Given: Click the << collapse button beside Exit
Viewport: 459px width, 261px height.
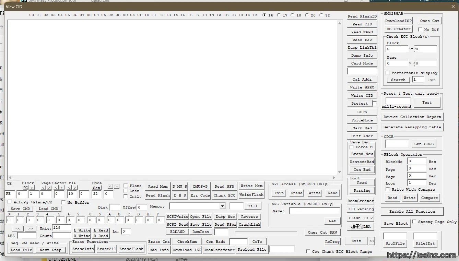Looking at the screenshot, I should click(372, 241).
